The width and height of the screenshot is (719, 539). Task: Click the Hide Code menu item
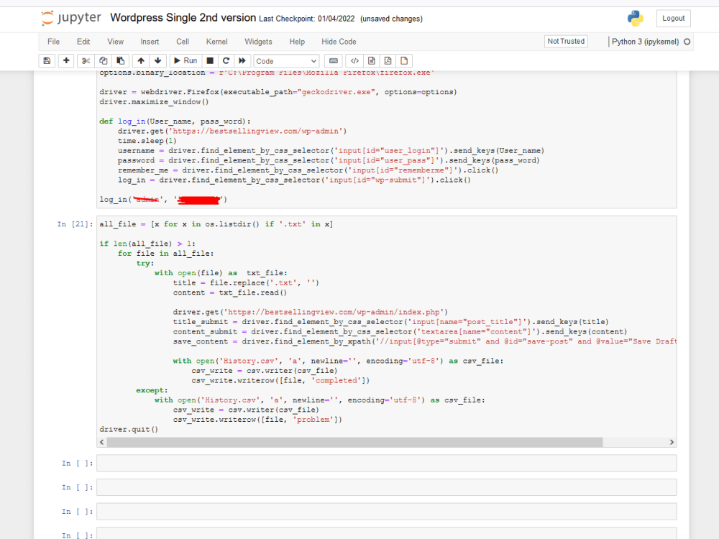point(339,42)
